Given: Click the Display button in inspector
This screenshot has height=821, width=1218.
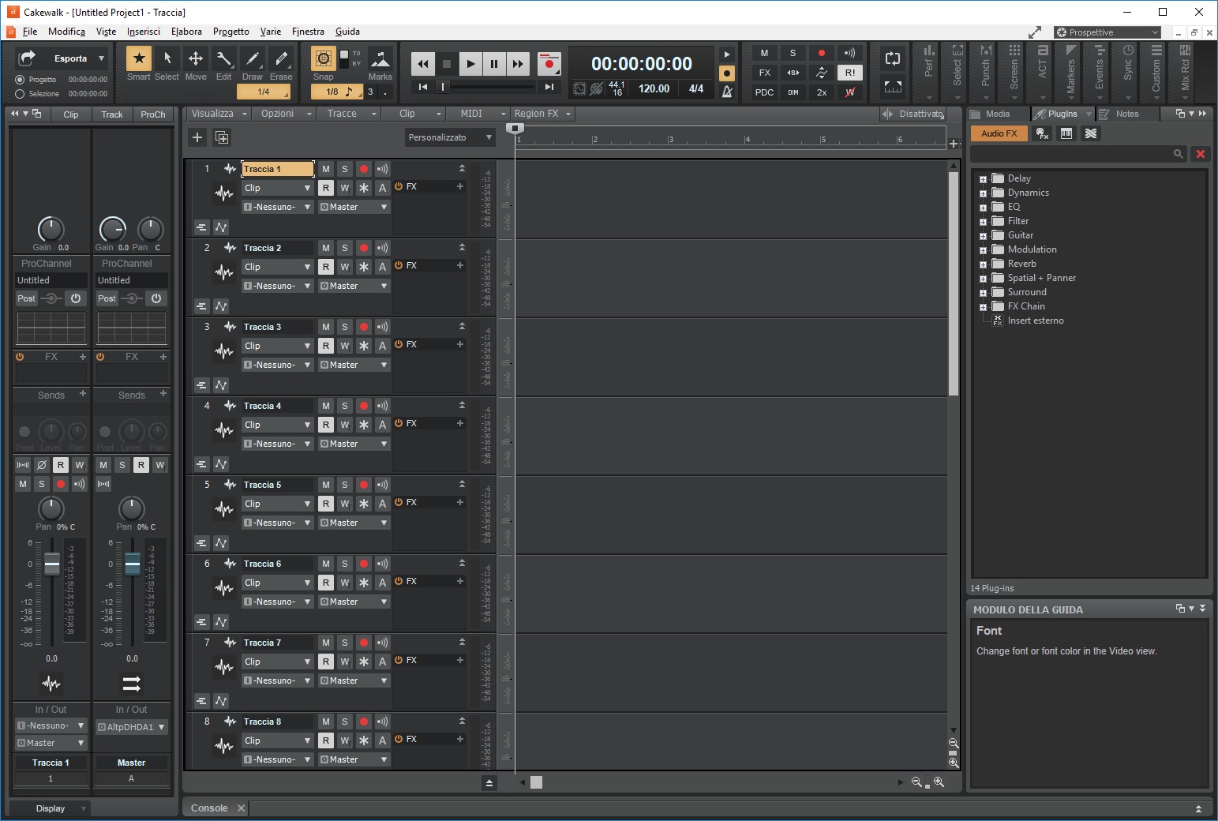Looking at the screenshot, I should (51, 808).
